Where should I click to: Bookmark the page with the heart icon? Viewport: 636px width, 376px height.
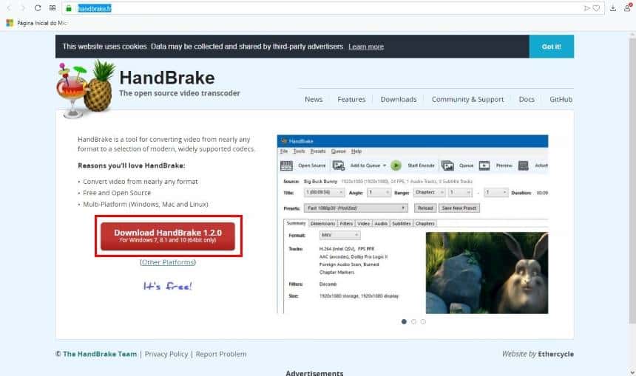[596, 8]
